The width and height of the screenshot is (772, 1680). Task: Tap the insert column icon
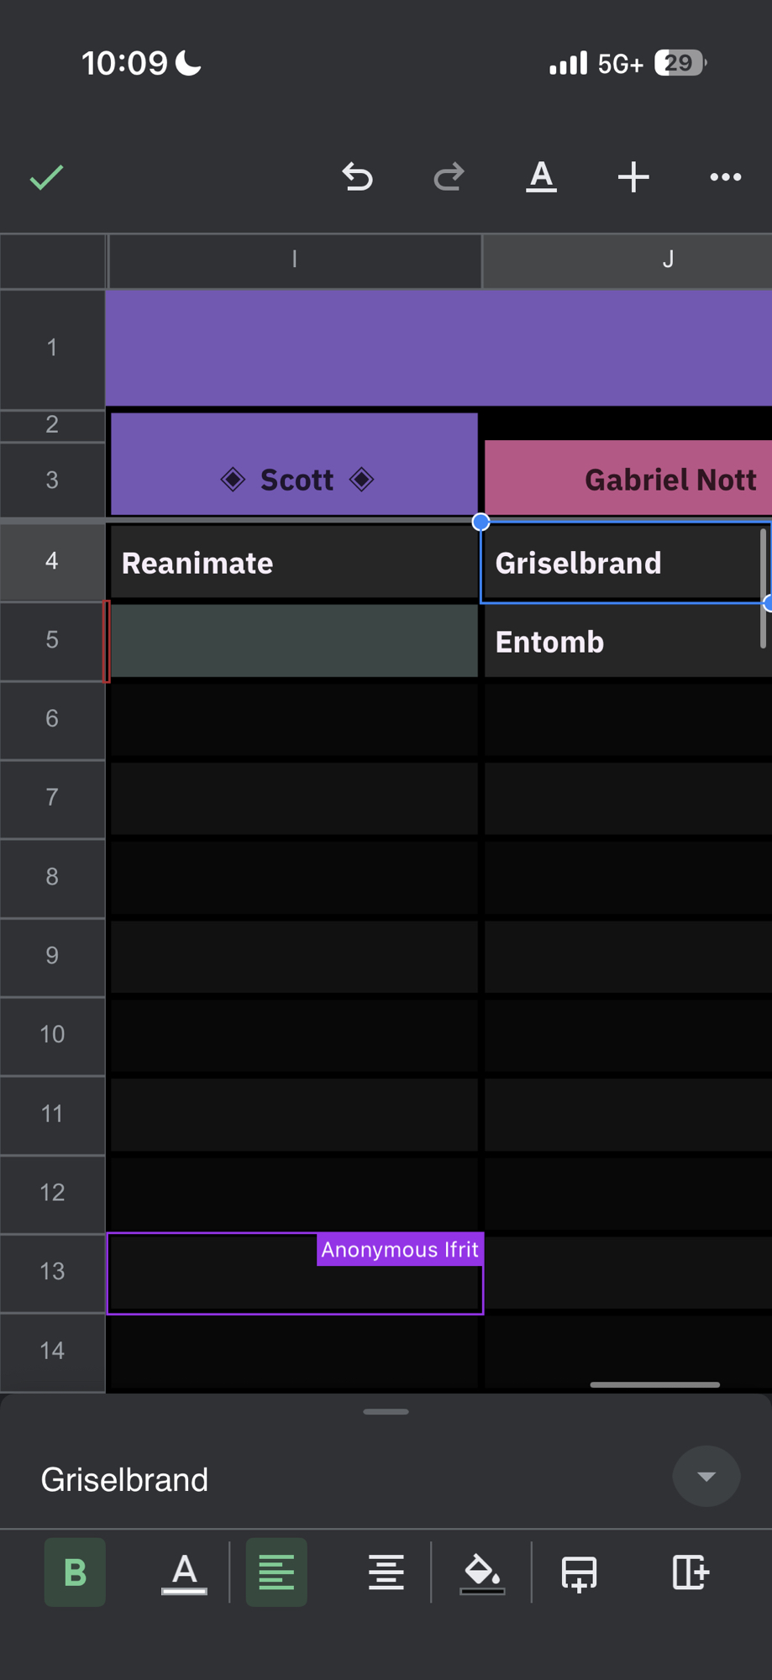point(691,1572)
